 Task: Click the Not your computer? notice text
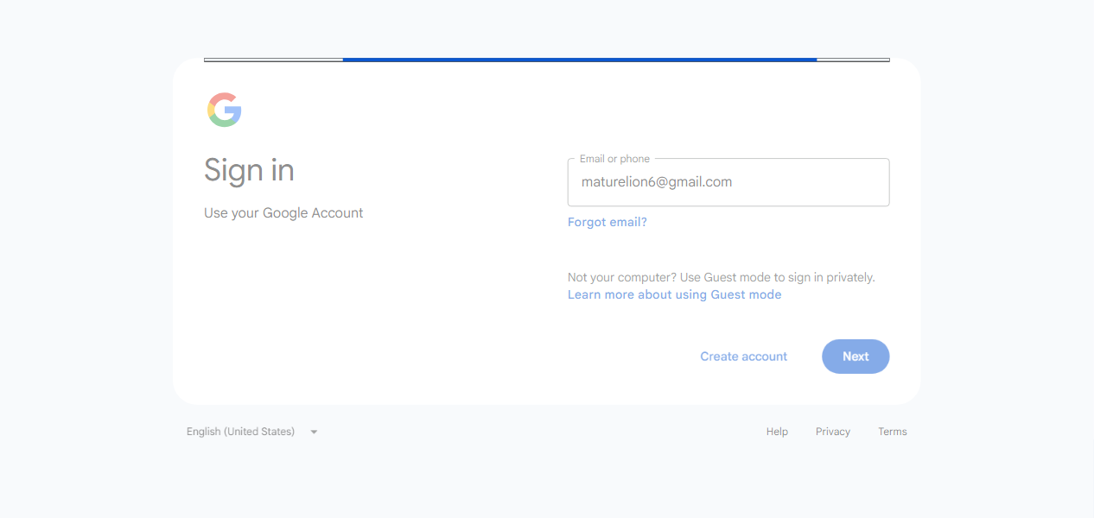722,277
